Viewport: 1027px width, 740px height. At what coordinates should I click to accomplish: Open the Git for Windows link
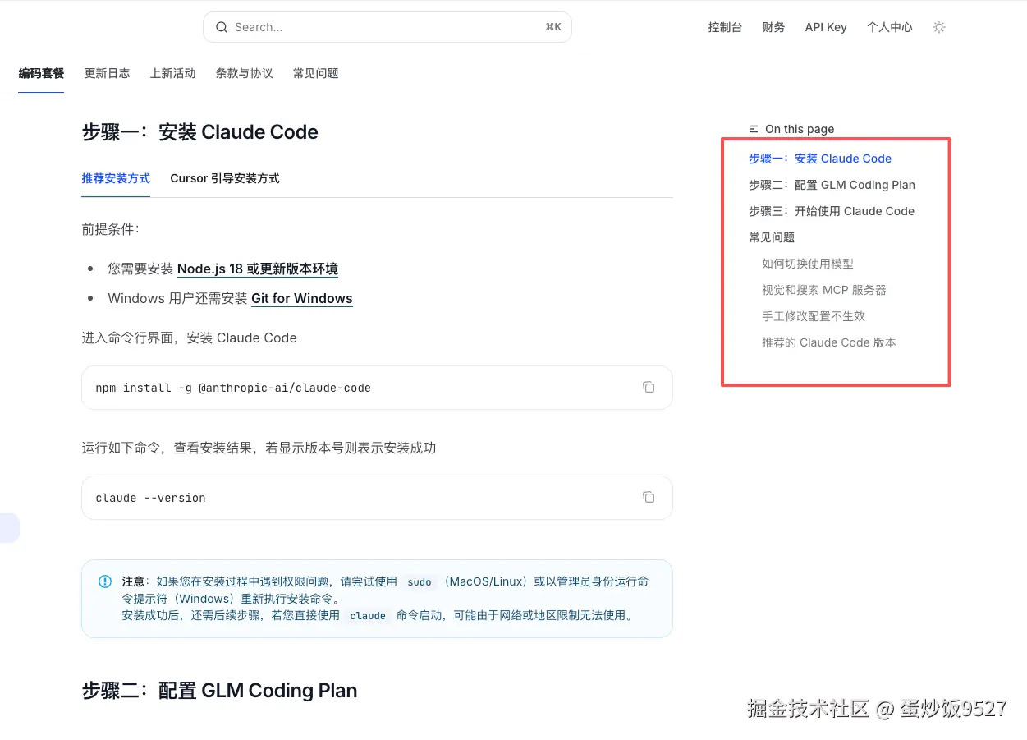click(x=302, y=298)
